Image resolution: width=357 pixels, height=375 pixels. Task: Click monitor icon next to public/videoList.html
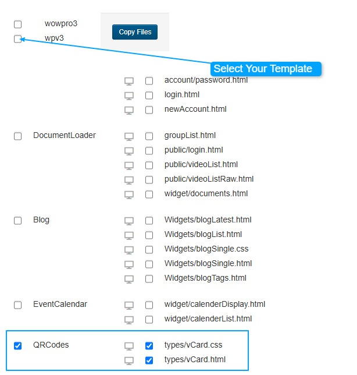point(129,165)
